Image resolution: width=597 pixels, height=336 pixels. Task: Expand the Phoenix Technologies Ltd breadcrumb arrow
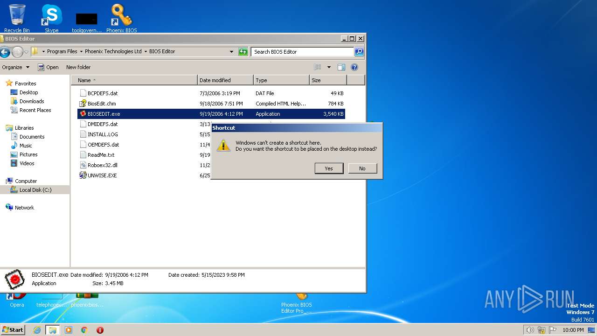pos(145,51)
